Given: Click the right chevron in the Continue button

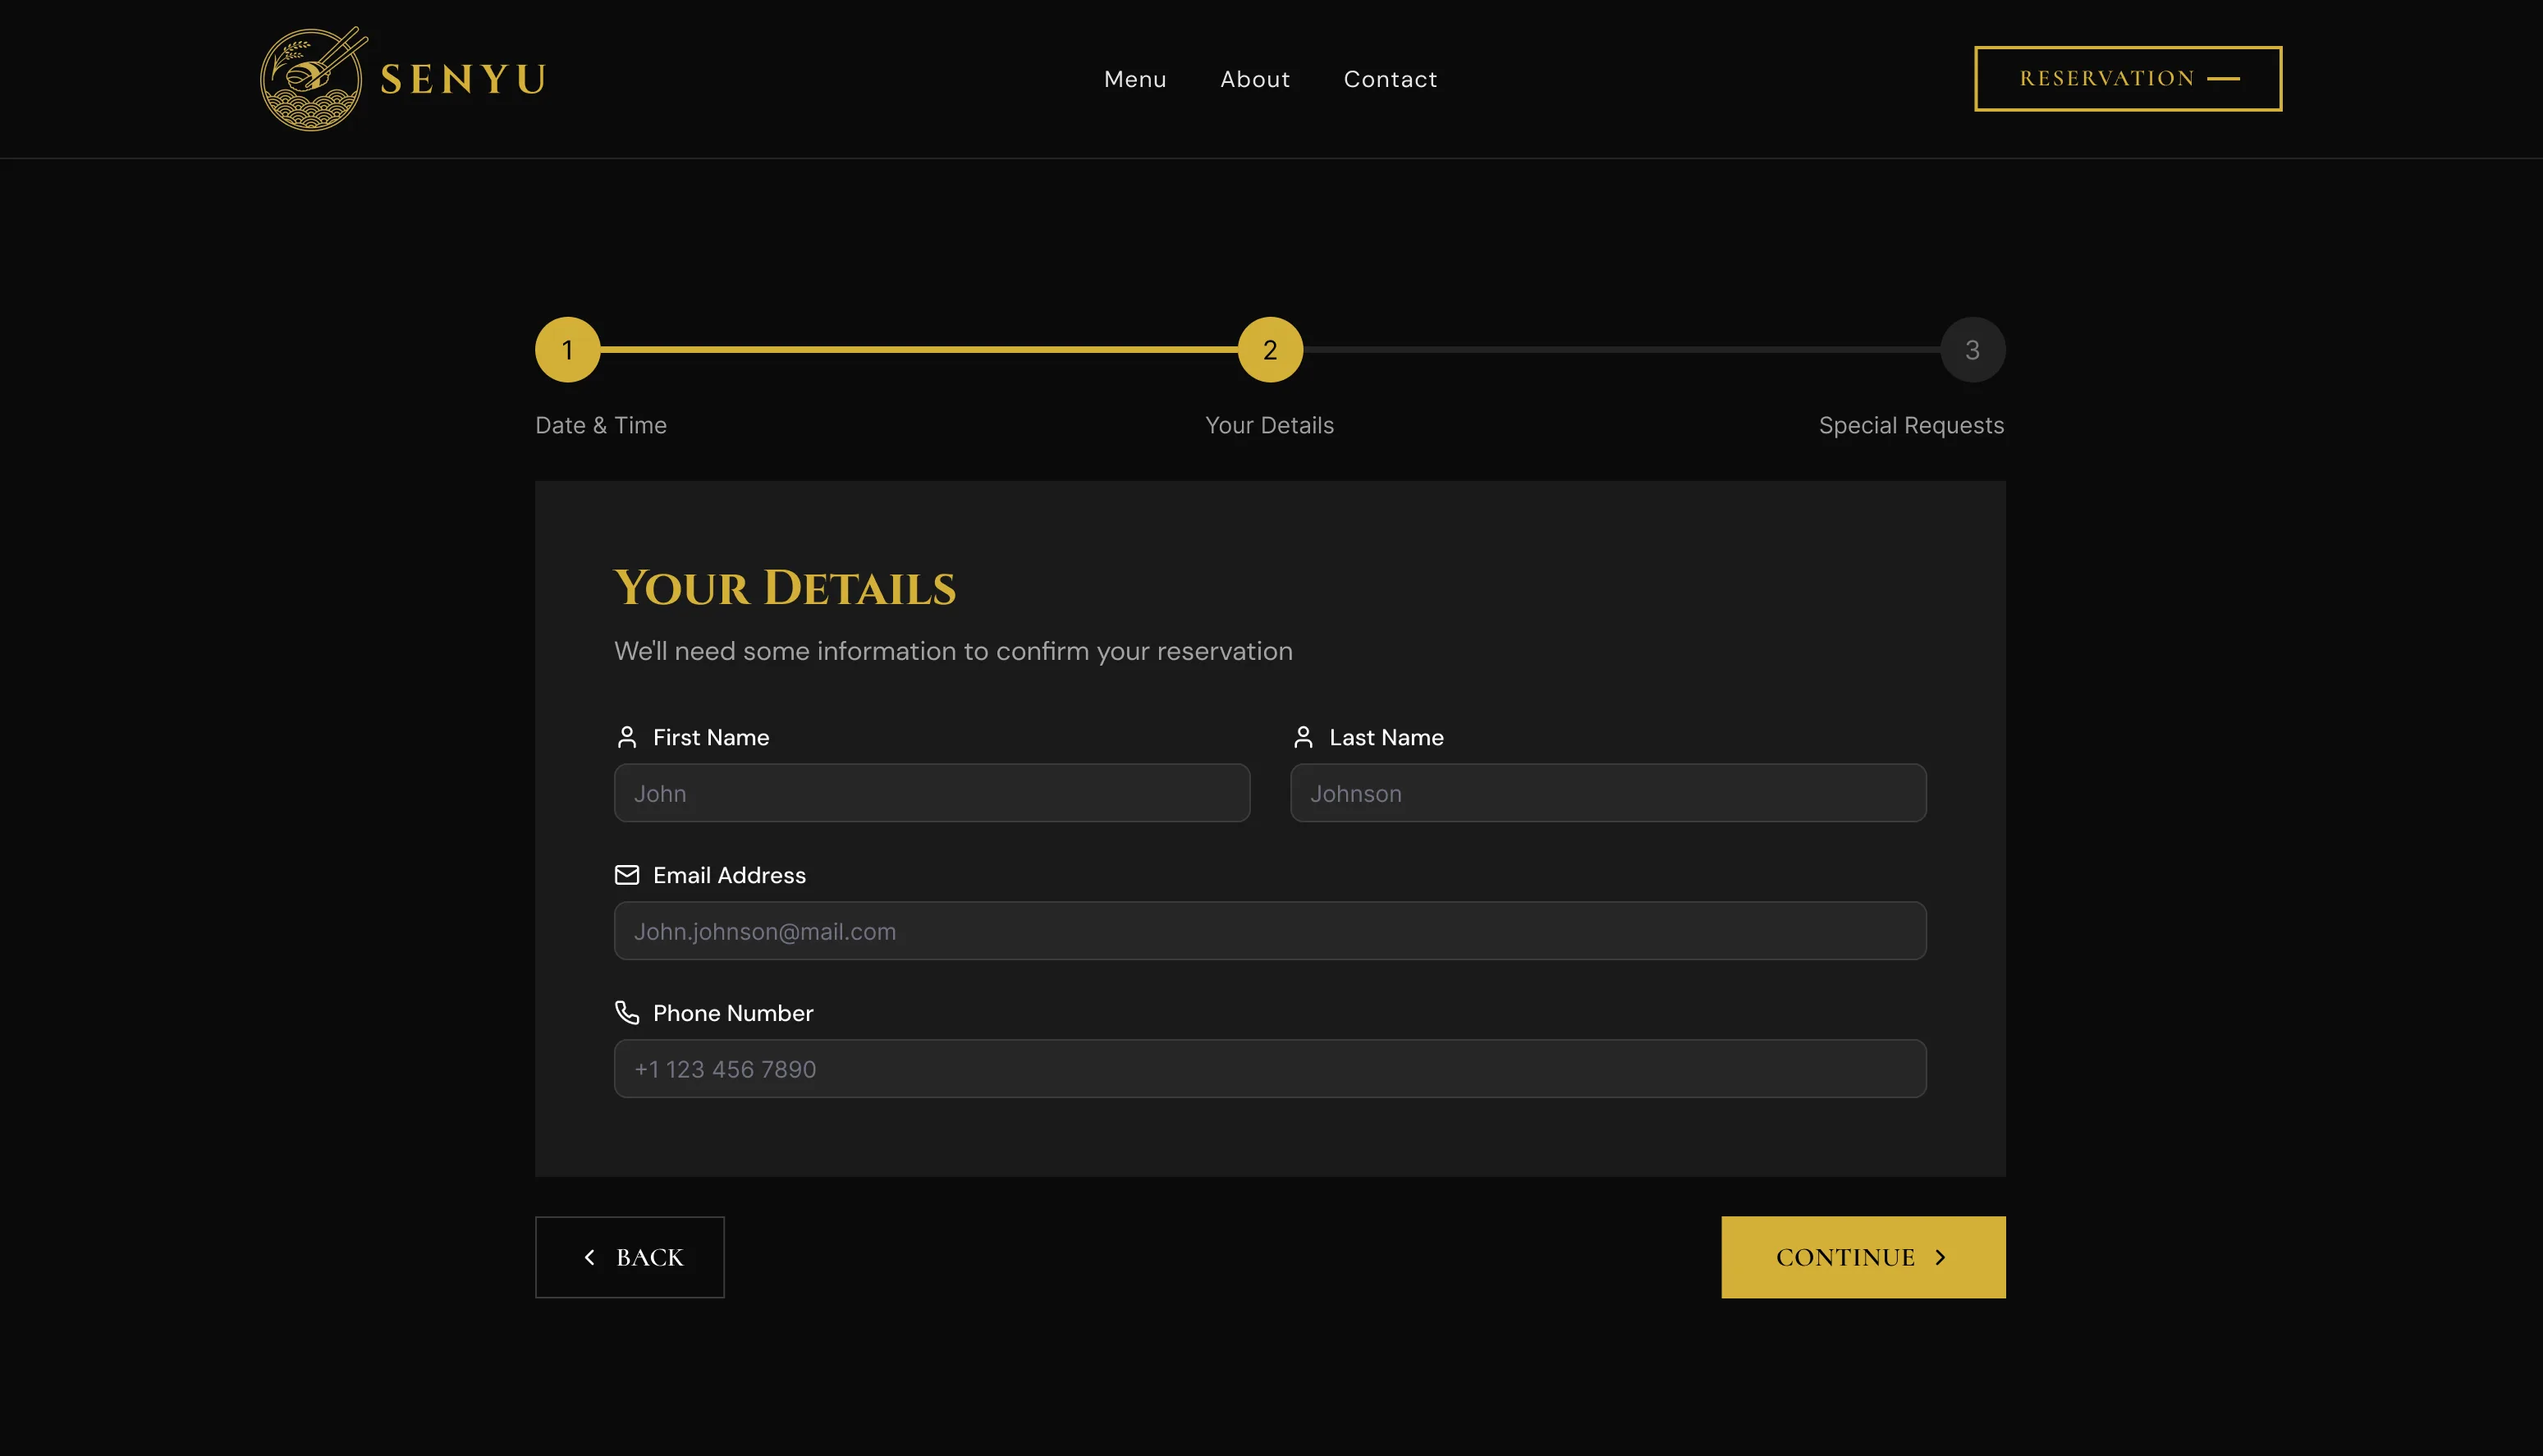Looking at the screenshot, I should (x=1941, y=1257).
